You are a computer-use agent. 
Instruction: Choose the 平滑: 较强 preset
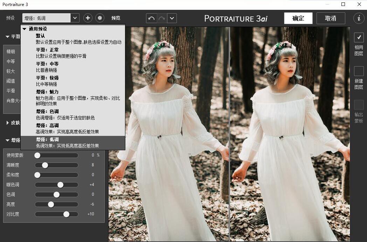pyautogui.click(x=73, y=81)
